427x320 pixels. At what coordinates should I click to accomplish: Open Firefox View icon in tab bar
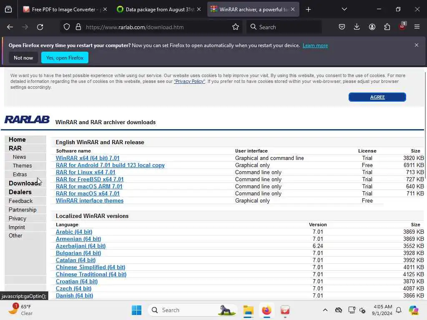(x=8, y=10)
